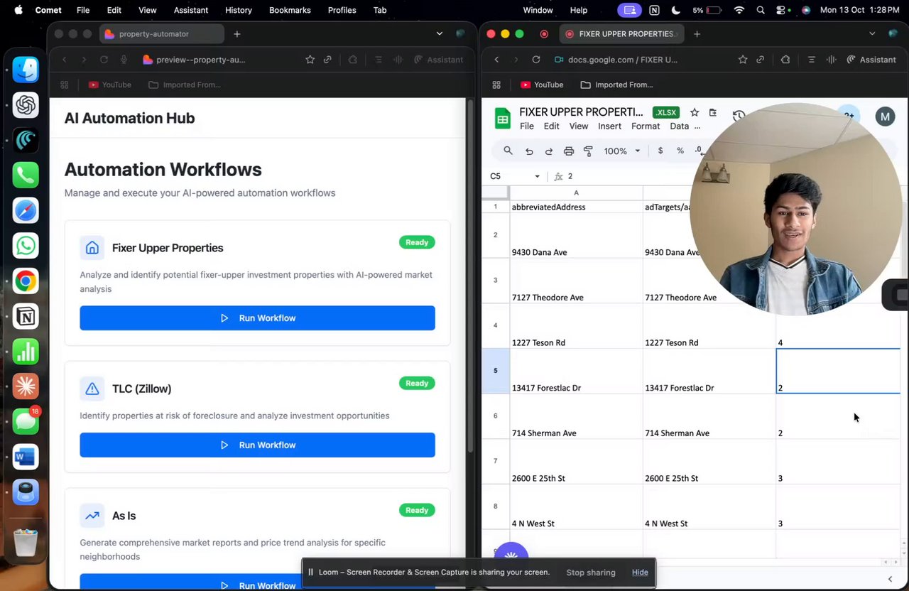Click the .XLSX file format badge
This screenshot has width=909, height=591.
click(x=666, y=112)
